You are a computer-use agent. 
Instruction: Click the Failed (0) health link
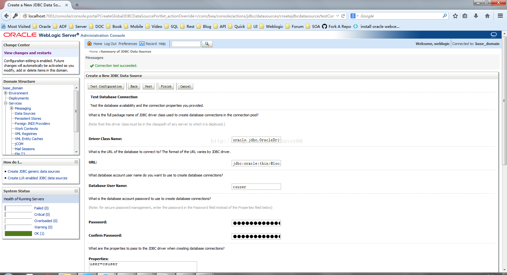click(42, 208)
